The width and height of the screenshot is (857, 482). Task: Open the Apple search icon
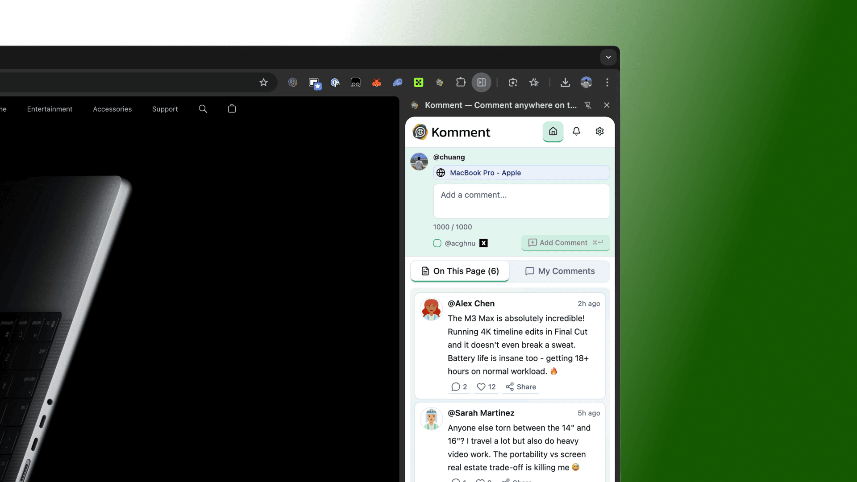[203, 109]
